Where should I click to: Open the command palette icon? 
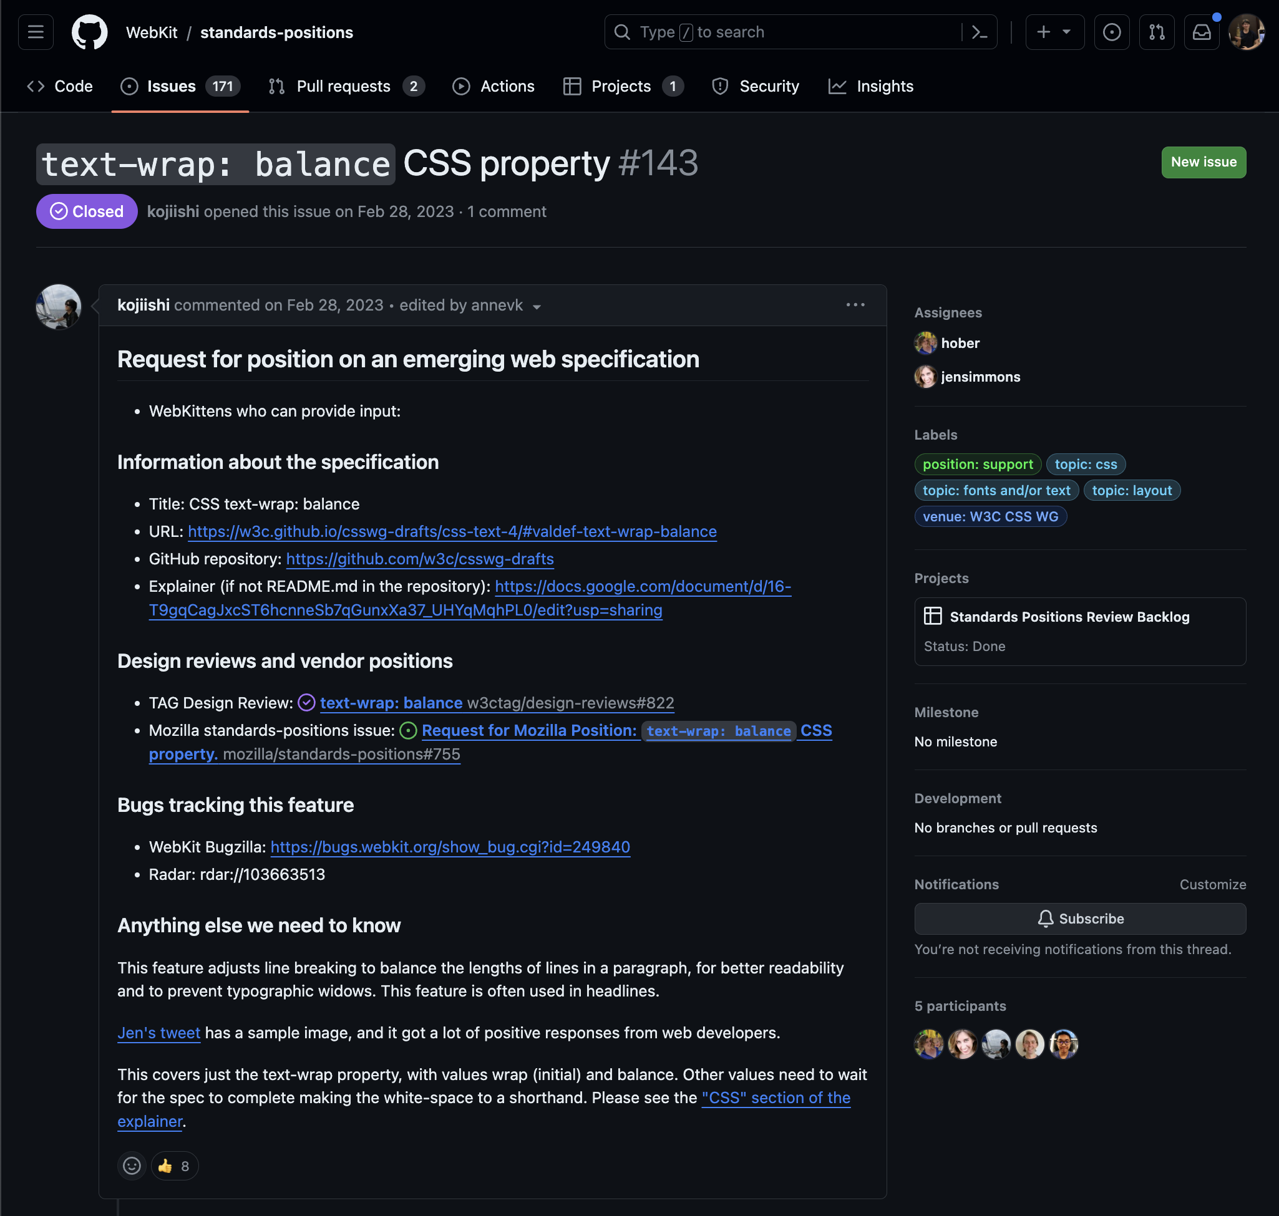click(x=980, y=32)
